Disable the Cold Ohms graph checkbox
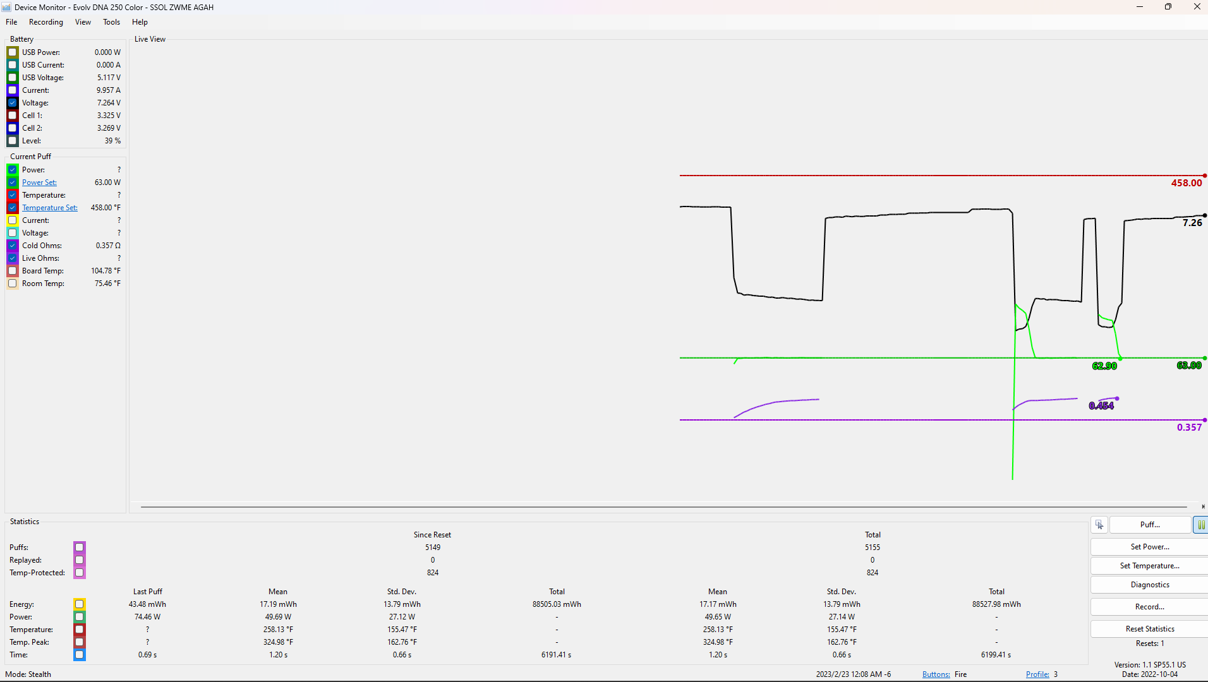Screen dimensions: 1208x682 pos(13,246)
